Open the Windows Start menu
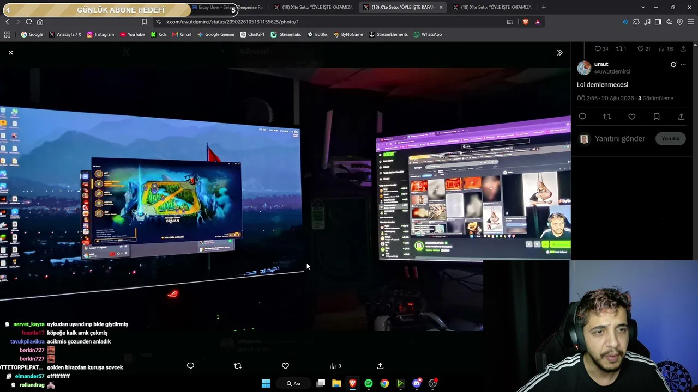The height and width of the screenshot is (392, 698). click(x=266, y=383)
